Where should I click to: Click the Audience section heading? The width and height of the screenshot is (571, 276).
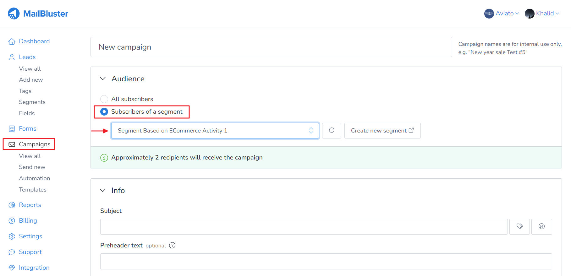(128, 79)
